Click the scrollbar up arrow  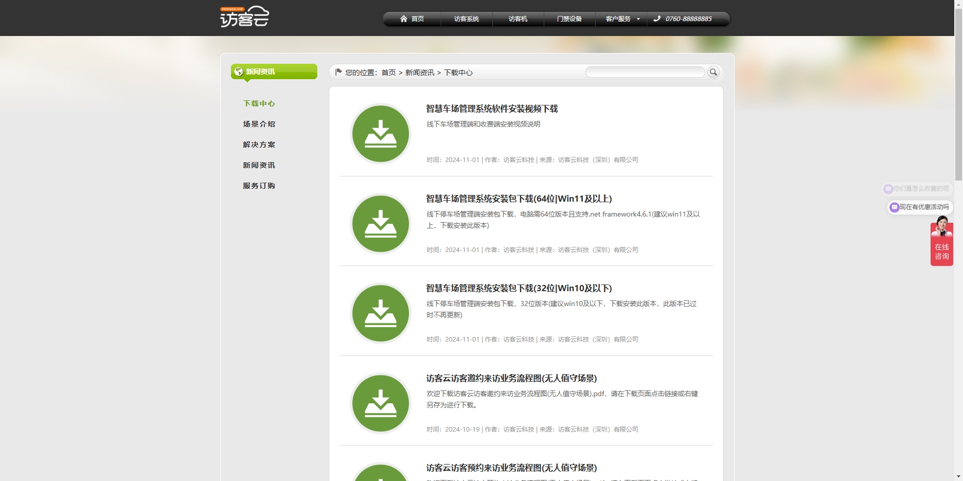pos(958,4)
